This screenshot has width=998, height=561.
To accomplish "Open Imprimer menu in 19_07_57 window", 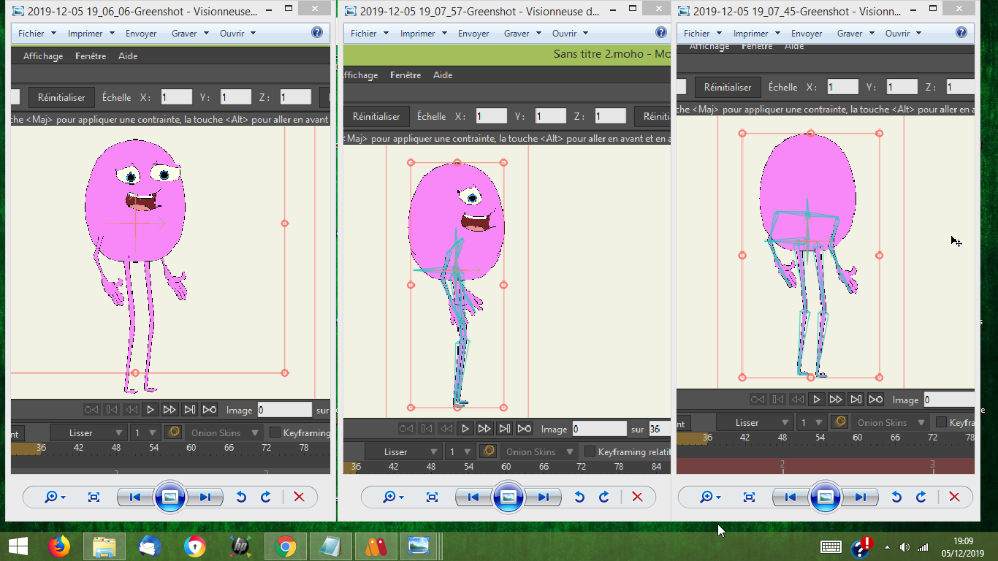I will tap(423, 34).
